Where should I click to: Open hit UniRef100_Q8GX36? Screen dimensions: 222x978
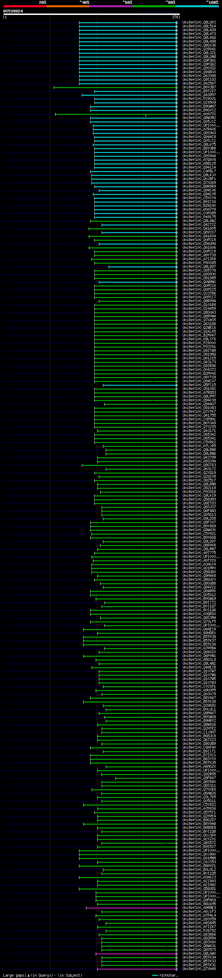tap(199, 45)
